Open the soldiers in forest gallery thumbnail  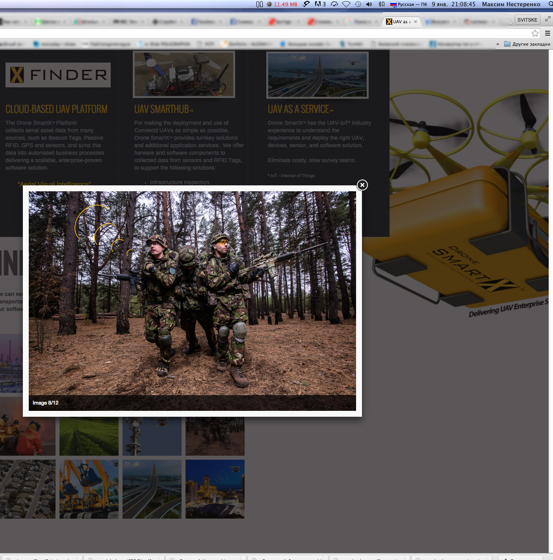(x=215, y=436)
